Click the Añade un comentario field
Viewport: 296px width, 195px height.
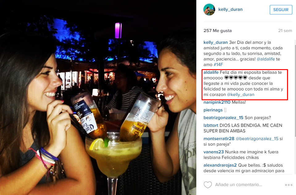tap(239, 185)
